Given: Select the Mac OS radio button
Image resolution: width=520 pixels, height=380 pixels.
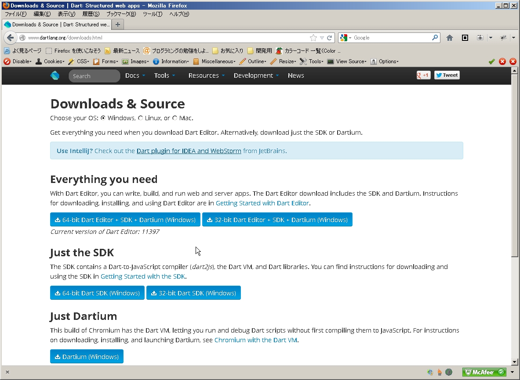Looking at the screenshot, I should 175,118.
